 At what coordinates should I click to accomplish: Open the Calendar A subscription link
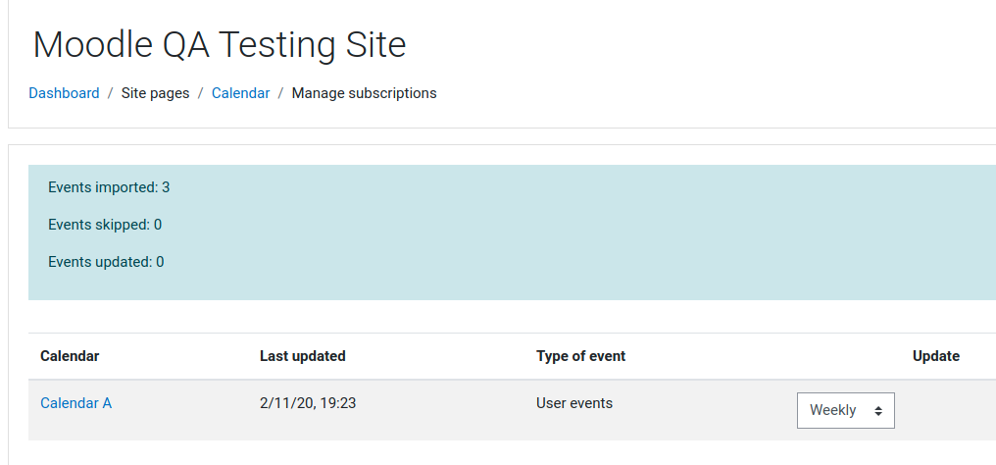click(76, 403)
